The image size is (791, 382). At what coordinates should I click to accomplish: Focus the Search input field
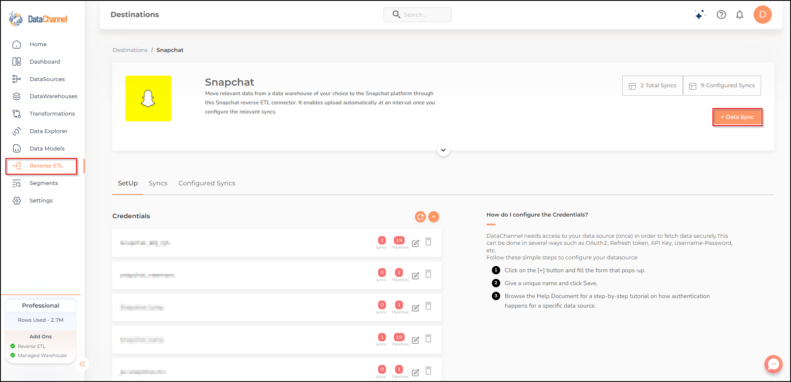click(418, 15)
